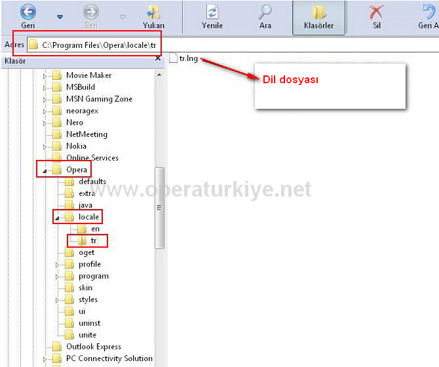Expand the PC Connectivity Solution folder
The height and width of the screenshot is (367, 439).
(45, 359)
